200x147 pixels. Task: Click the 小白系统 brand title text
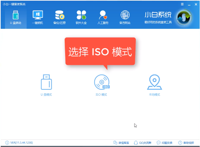(x=158, y=15)
